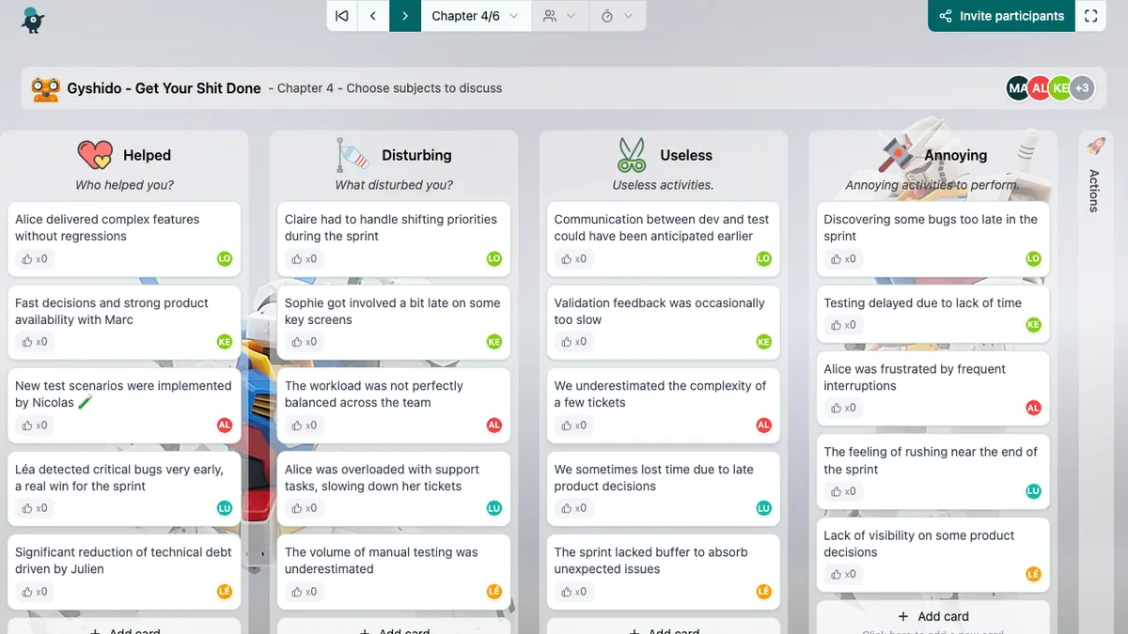Screen dimensions: 1128x634
Task: Open the Chapter 4/6 selector
Action: (x=476, y=16)
